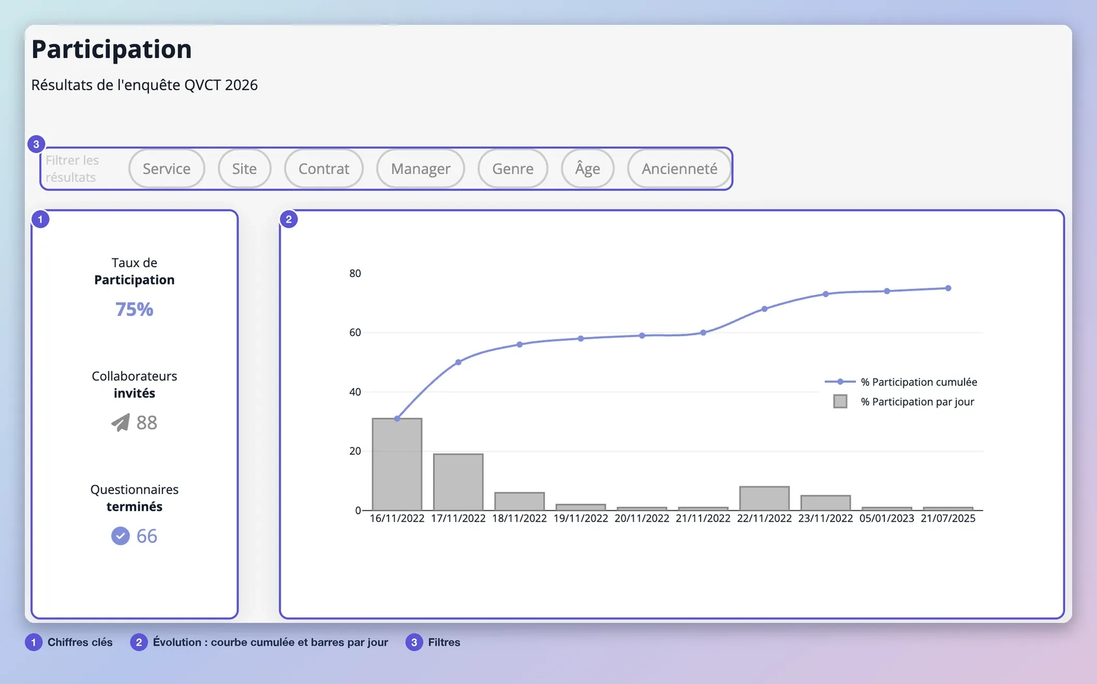Select the cumulative curve point at 17/11/2022

(458, 362)
